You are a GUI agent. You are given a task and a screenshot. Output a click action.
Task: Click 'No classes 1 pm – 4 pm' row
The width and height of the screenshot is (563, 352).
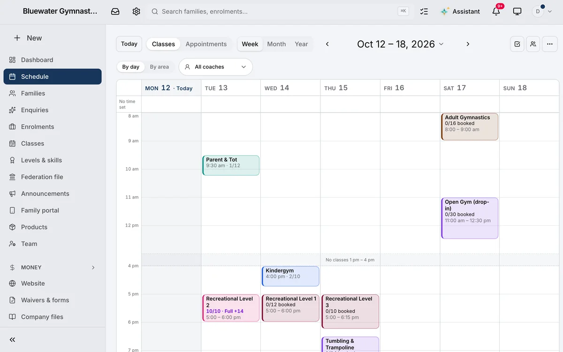click(x=350, y=260)
